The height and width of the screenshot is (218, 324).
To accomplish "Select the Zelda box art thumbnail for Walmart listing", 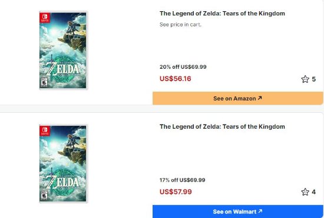I will point(64,163).
